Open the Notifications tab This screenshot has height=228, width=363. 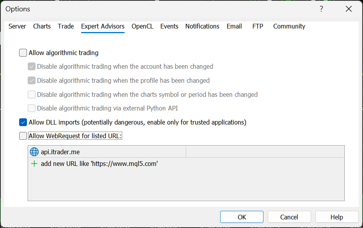(x=202, y=27)
